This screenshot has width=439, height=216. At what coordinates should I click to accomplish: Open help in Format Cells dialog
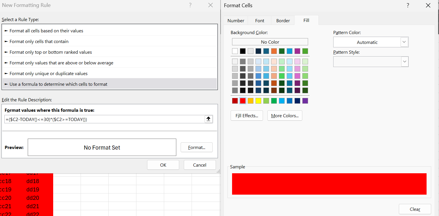[x=407, y=5]
